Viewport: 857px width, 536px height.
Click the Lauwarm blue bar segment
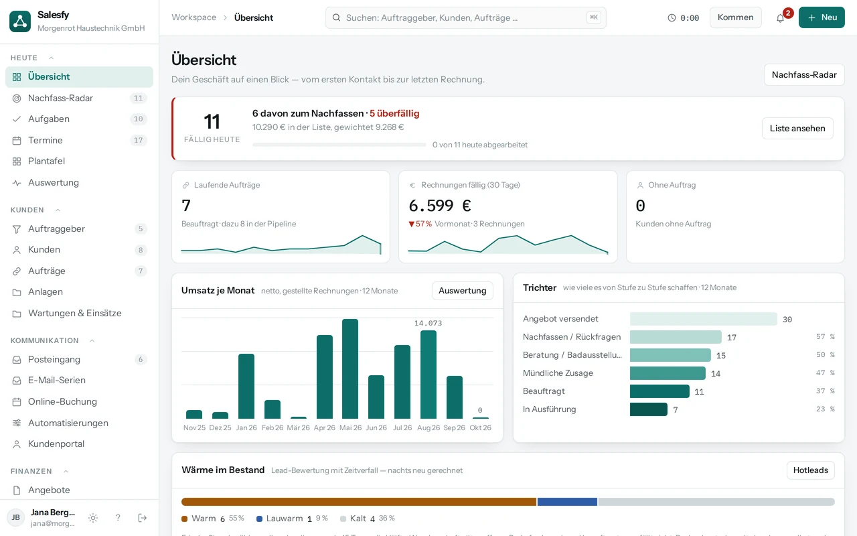click(567, 502)
